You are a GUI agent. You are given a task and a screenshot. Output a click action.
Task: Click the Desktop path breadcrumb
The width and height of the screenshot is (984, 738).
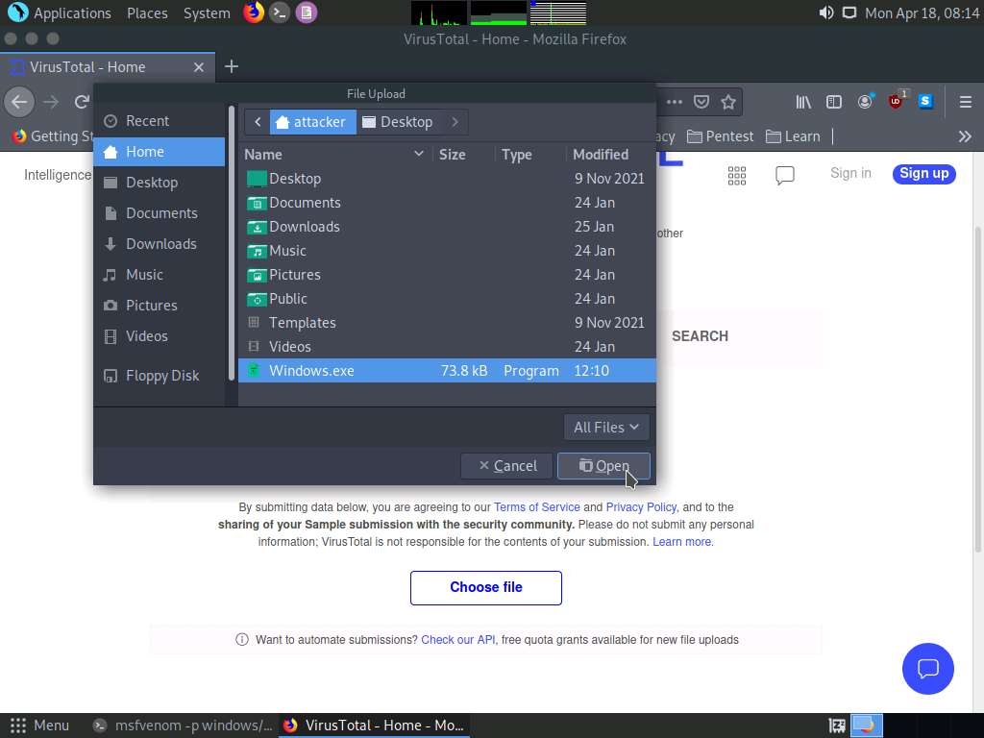pos(397,122)
